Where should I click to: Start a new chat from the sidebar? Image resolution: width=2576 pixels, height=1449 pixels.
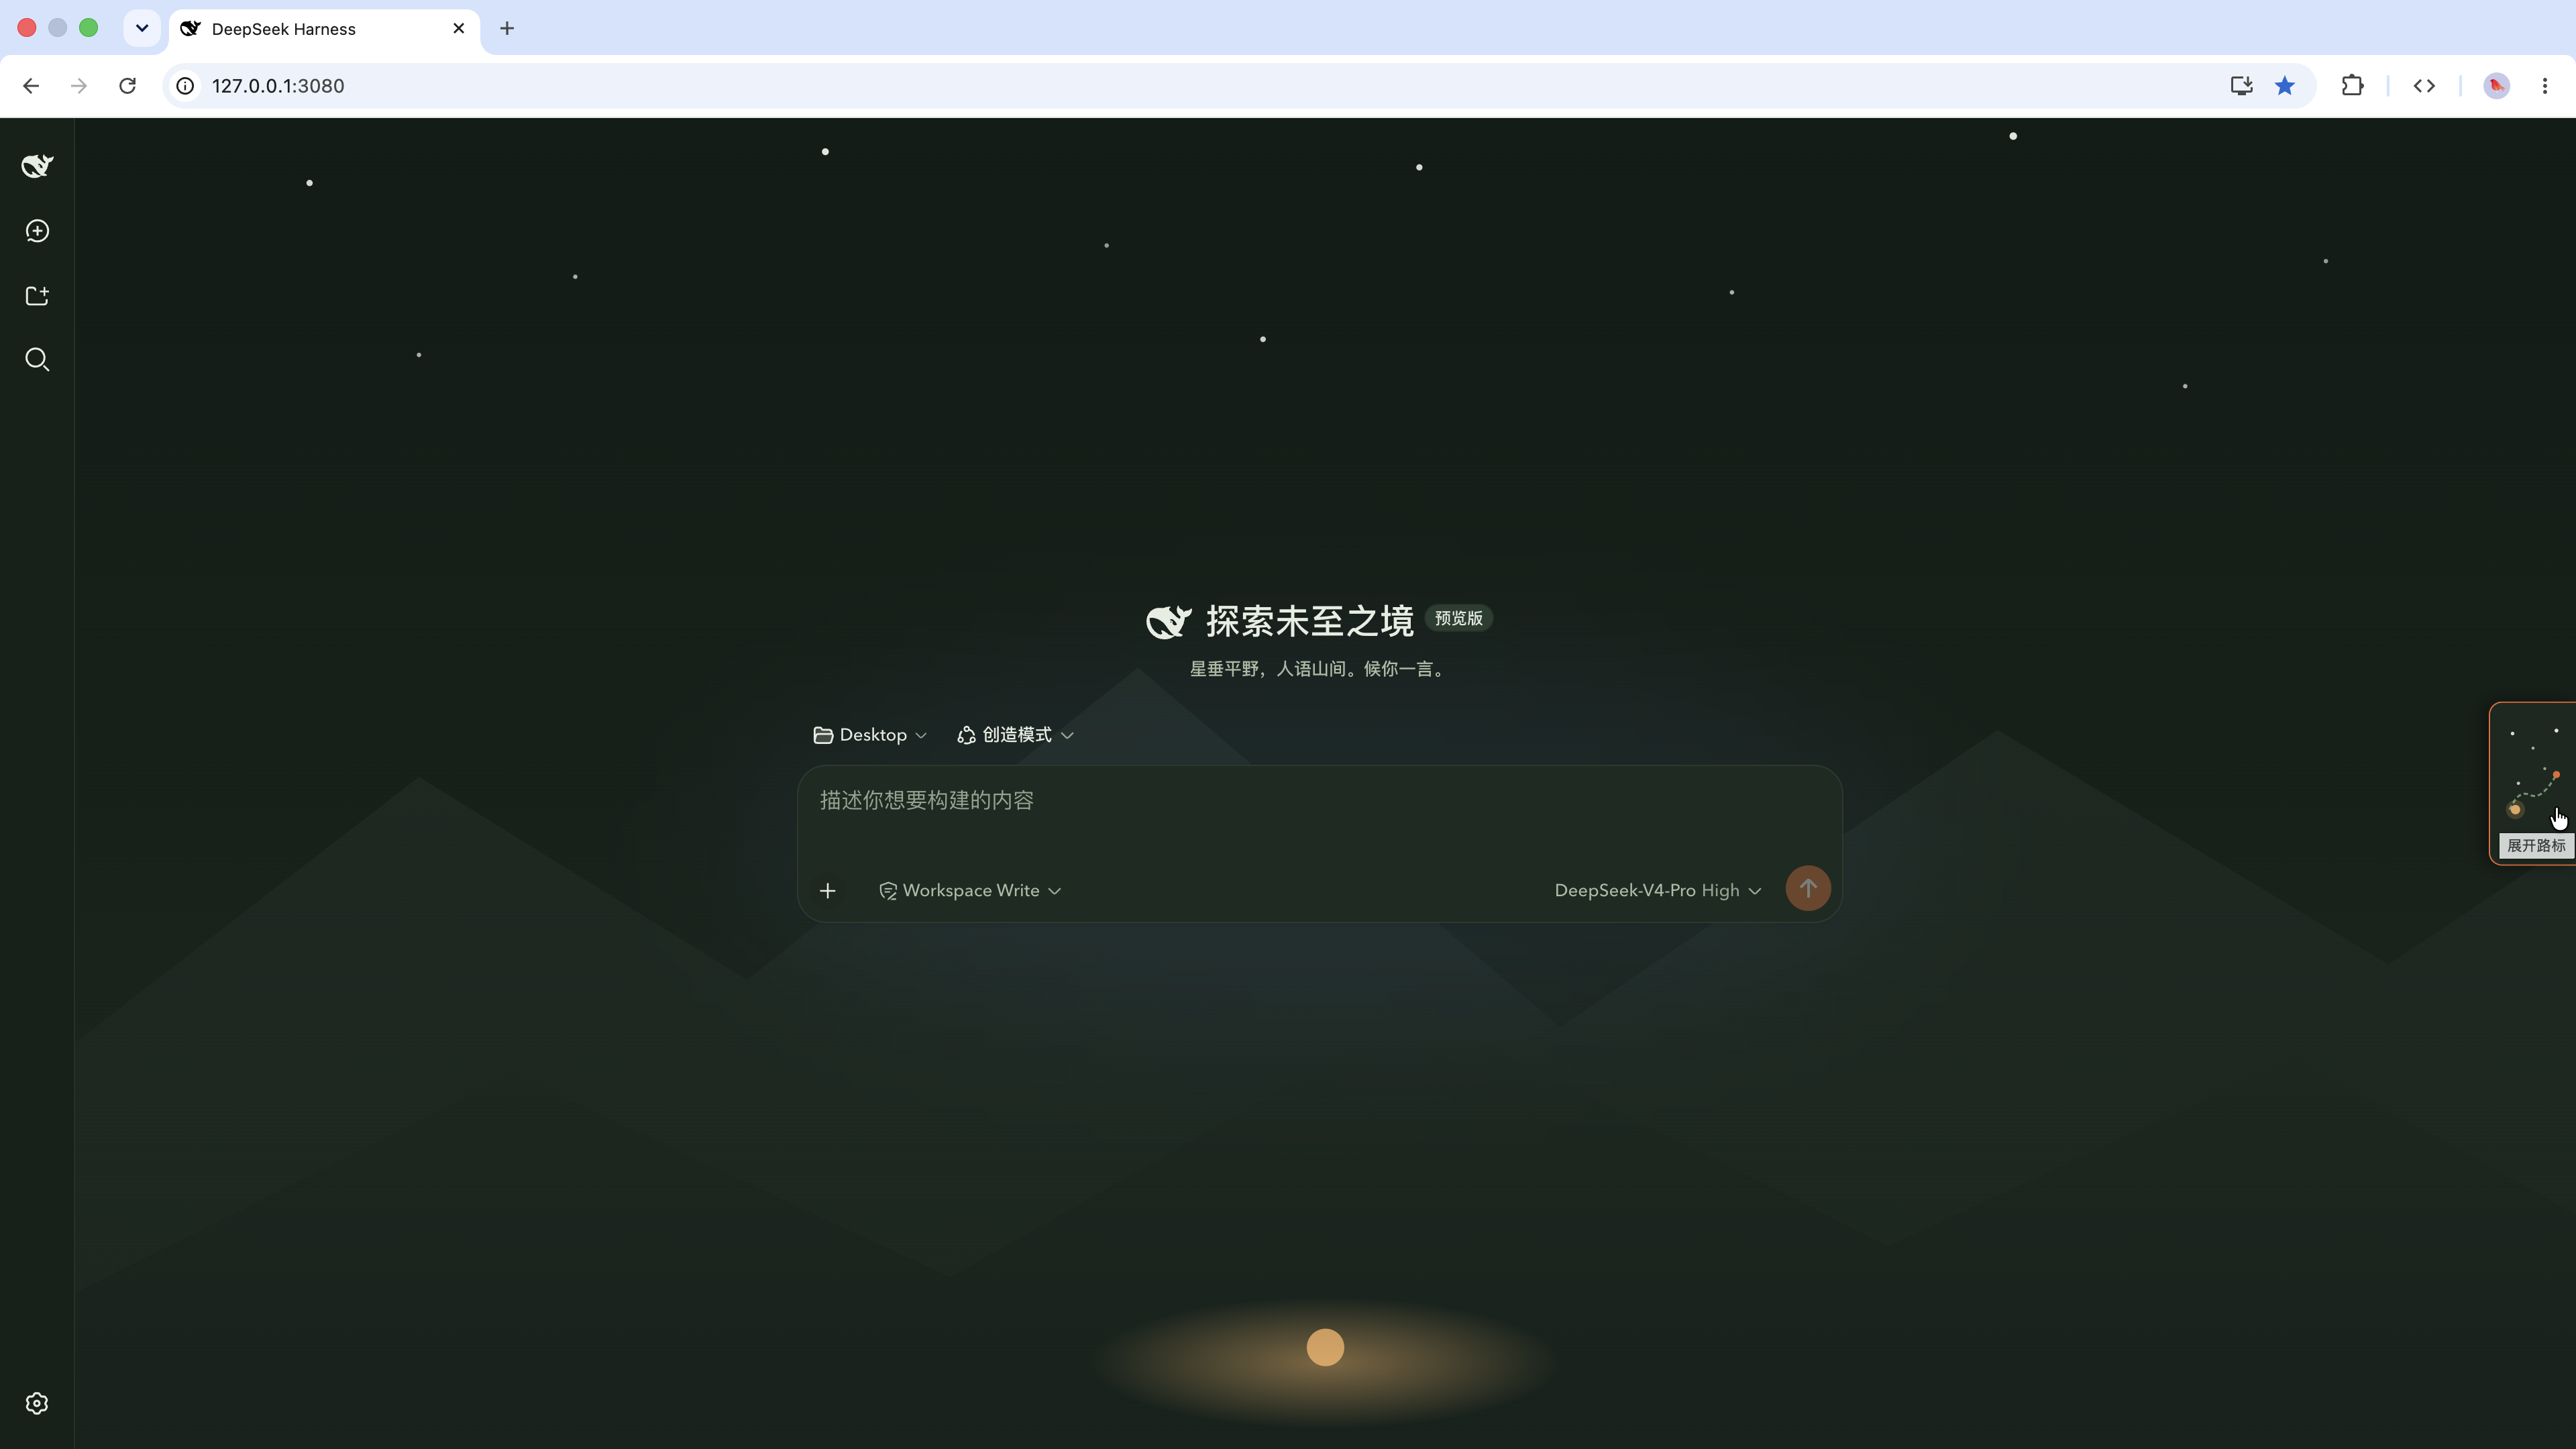pyautogui.click(x=37, y=231)
